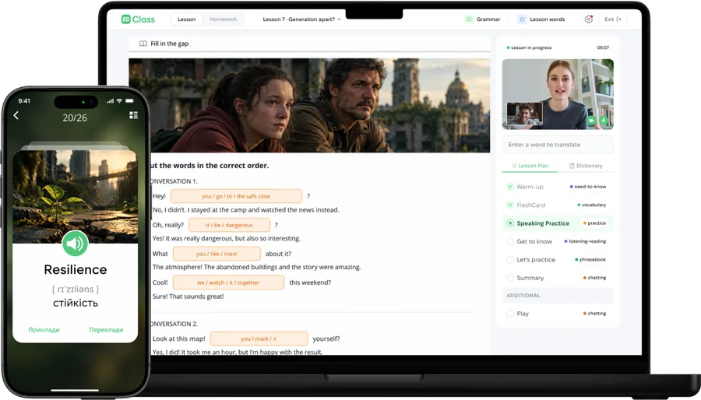Click the Grammar book icon
This screenshot has height=400, width=701.
coord(469,19)
